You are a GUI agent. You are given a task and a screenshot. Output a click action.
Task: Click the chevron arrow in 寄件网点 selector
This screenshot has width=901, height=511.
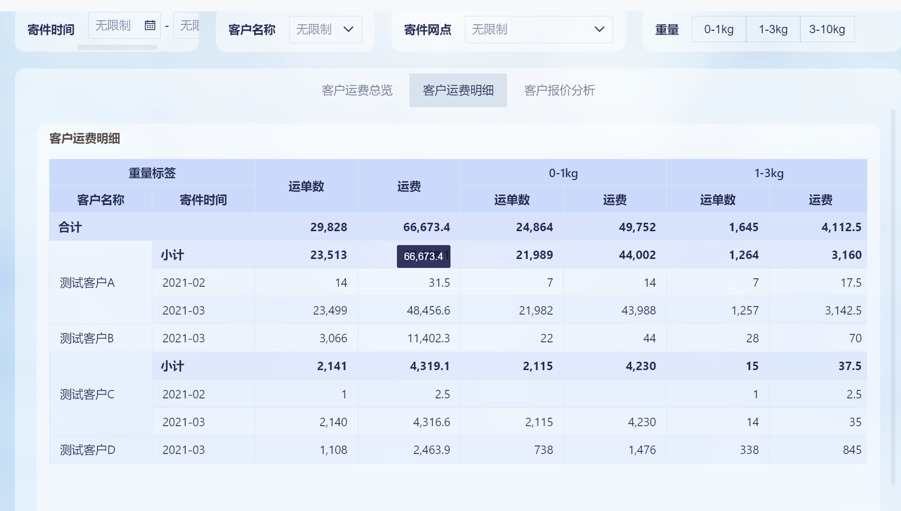599,29
